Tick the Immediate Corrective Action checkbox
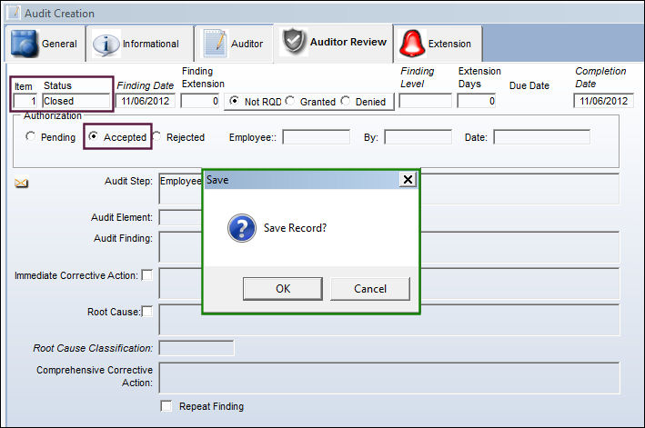The width and height of the screenshot is (645, 428). 146,274
